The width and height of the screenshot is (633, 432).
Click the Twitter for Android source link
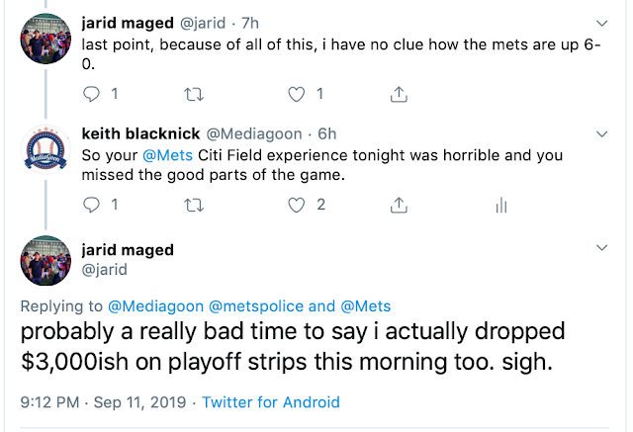271,402
